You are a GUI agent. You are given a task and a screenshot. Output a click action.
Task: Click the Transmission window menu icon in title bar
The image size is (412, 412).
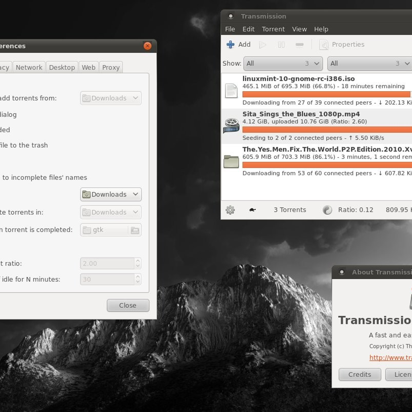click(x=231, y=16)
